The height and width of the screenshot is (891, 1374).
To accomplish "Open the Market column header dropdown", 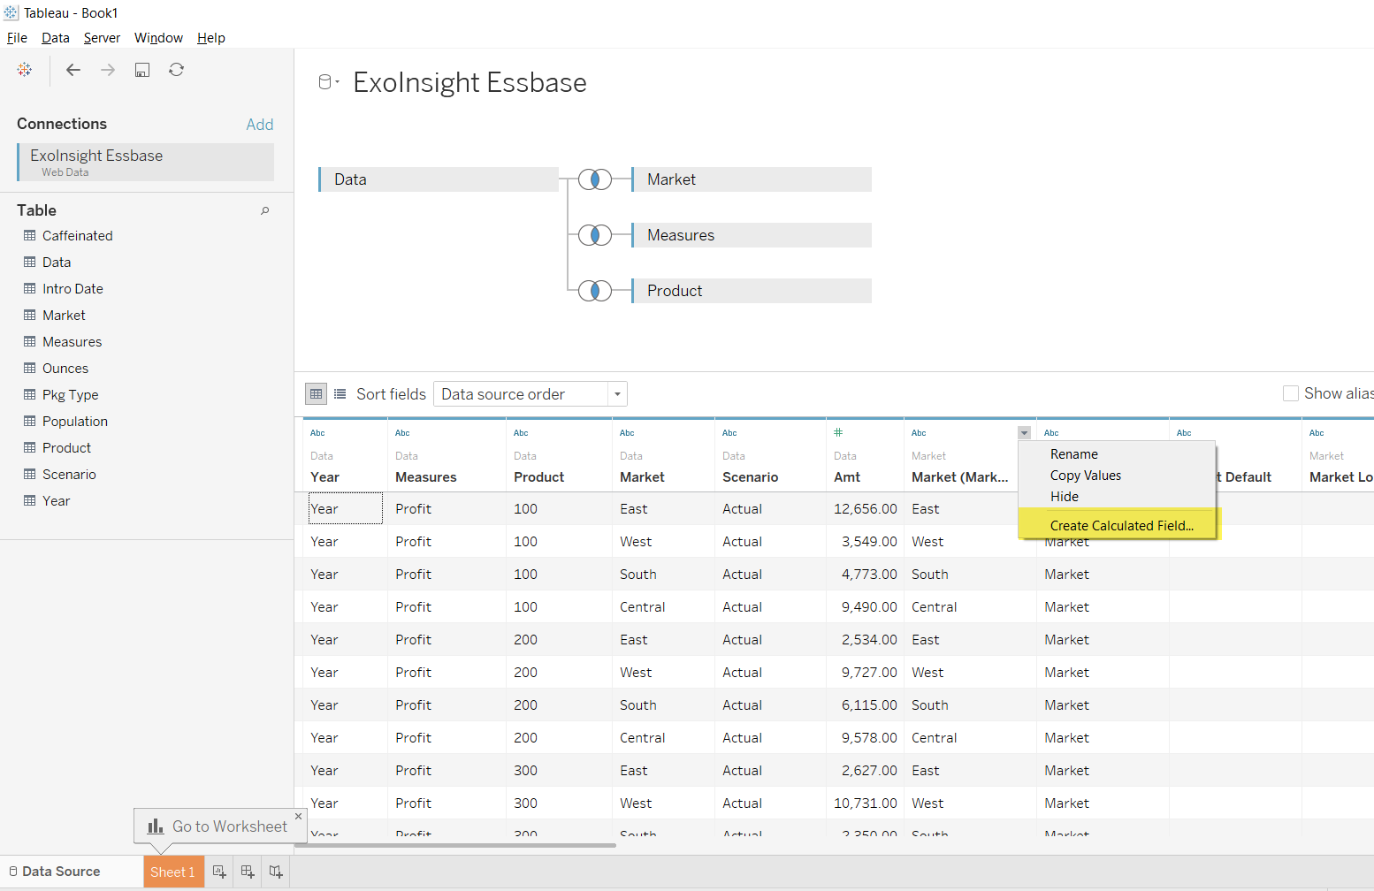I will (x=1024, y=432).
